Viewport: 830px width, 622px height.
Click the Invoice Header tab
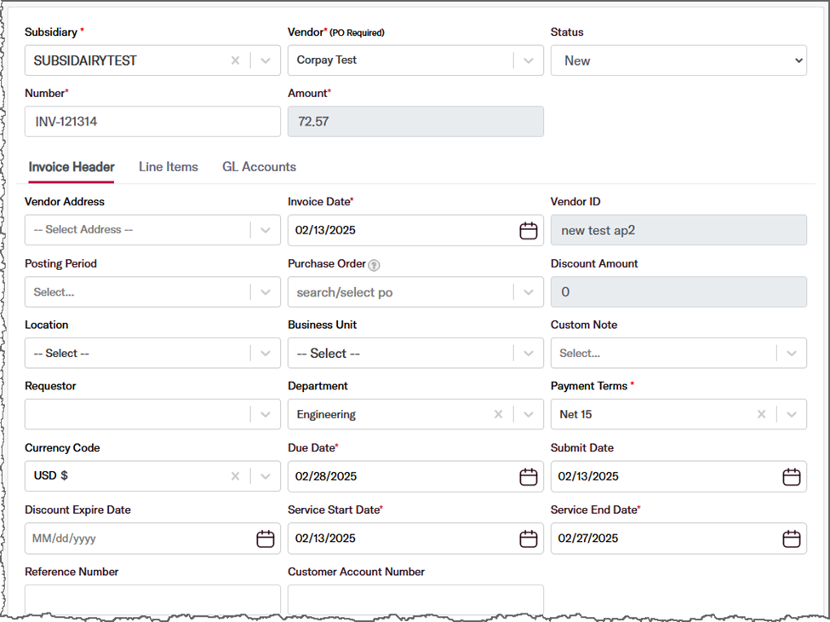72,167
